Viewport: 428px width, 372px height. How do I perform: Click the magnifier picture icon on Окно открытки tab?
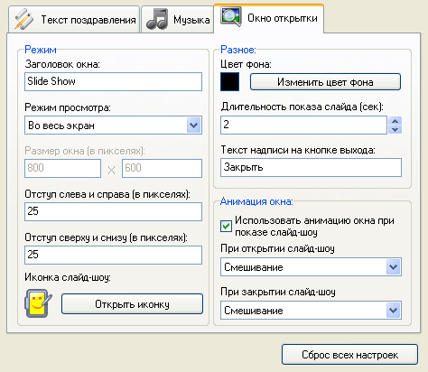click(x=231, y=17)
